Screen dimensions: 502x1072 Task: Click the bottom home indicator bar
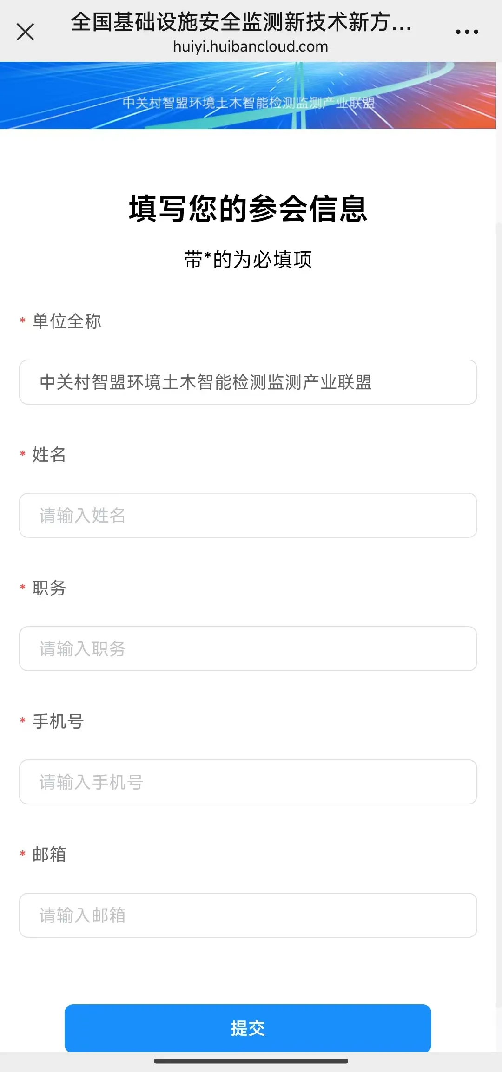click(251, 1061)
